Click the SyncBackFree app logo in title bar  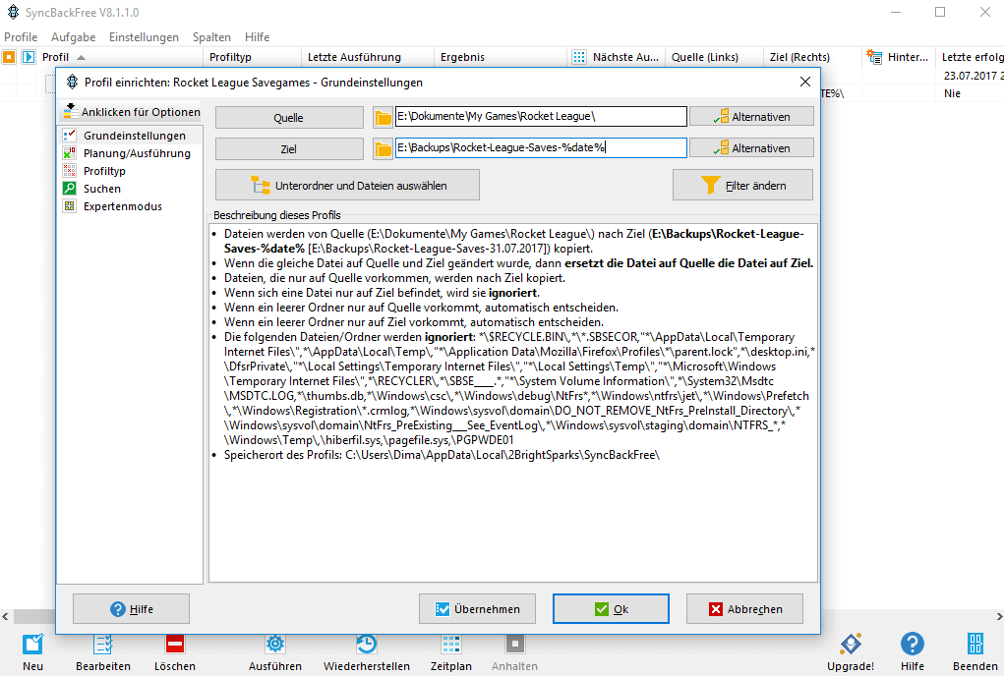tap(13, 12)
